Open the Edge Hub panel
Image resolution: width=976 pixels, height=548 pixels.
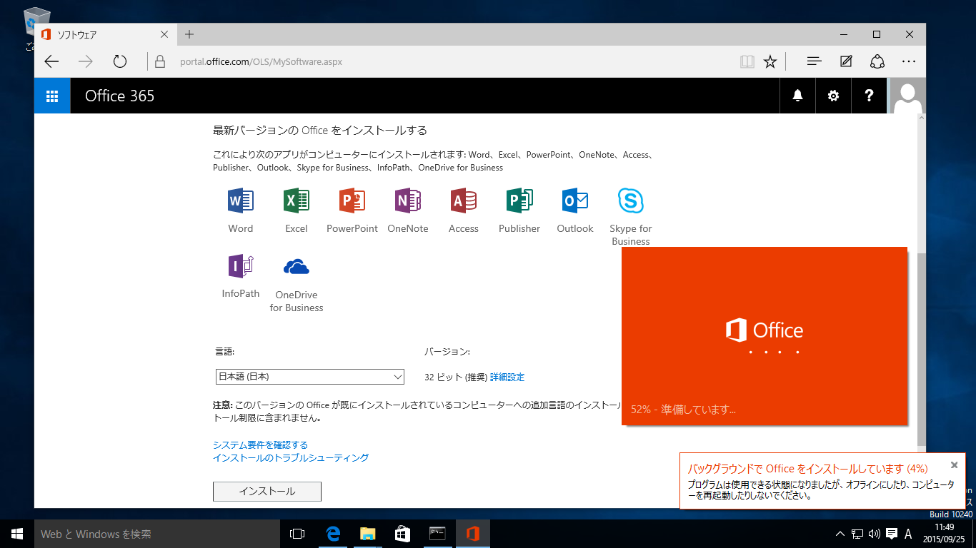tap(814, 61)
